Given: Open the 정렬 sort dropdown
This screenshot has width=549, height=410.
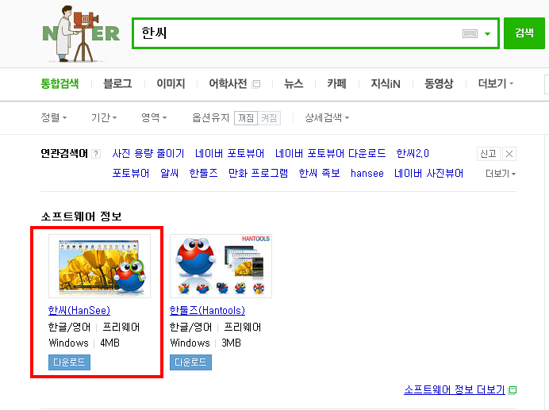Looking at the screenshot, I should [x=54, y=117].
